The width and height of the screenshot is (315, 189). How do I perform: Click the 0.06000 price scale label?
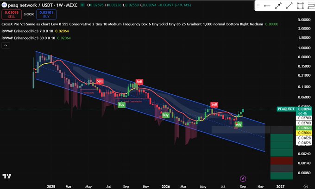pyautogui.click(x=304, y=97)
